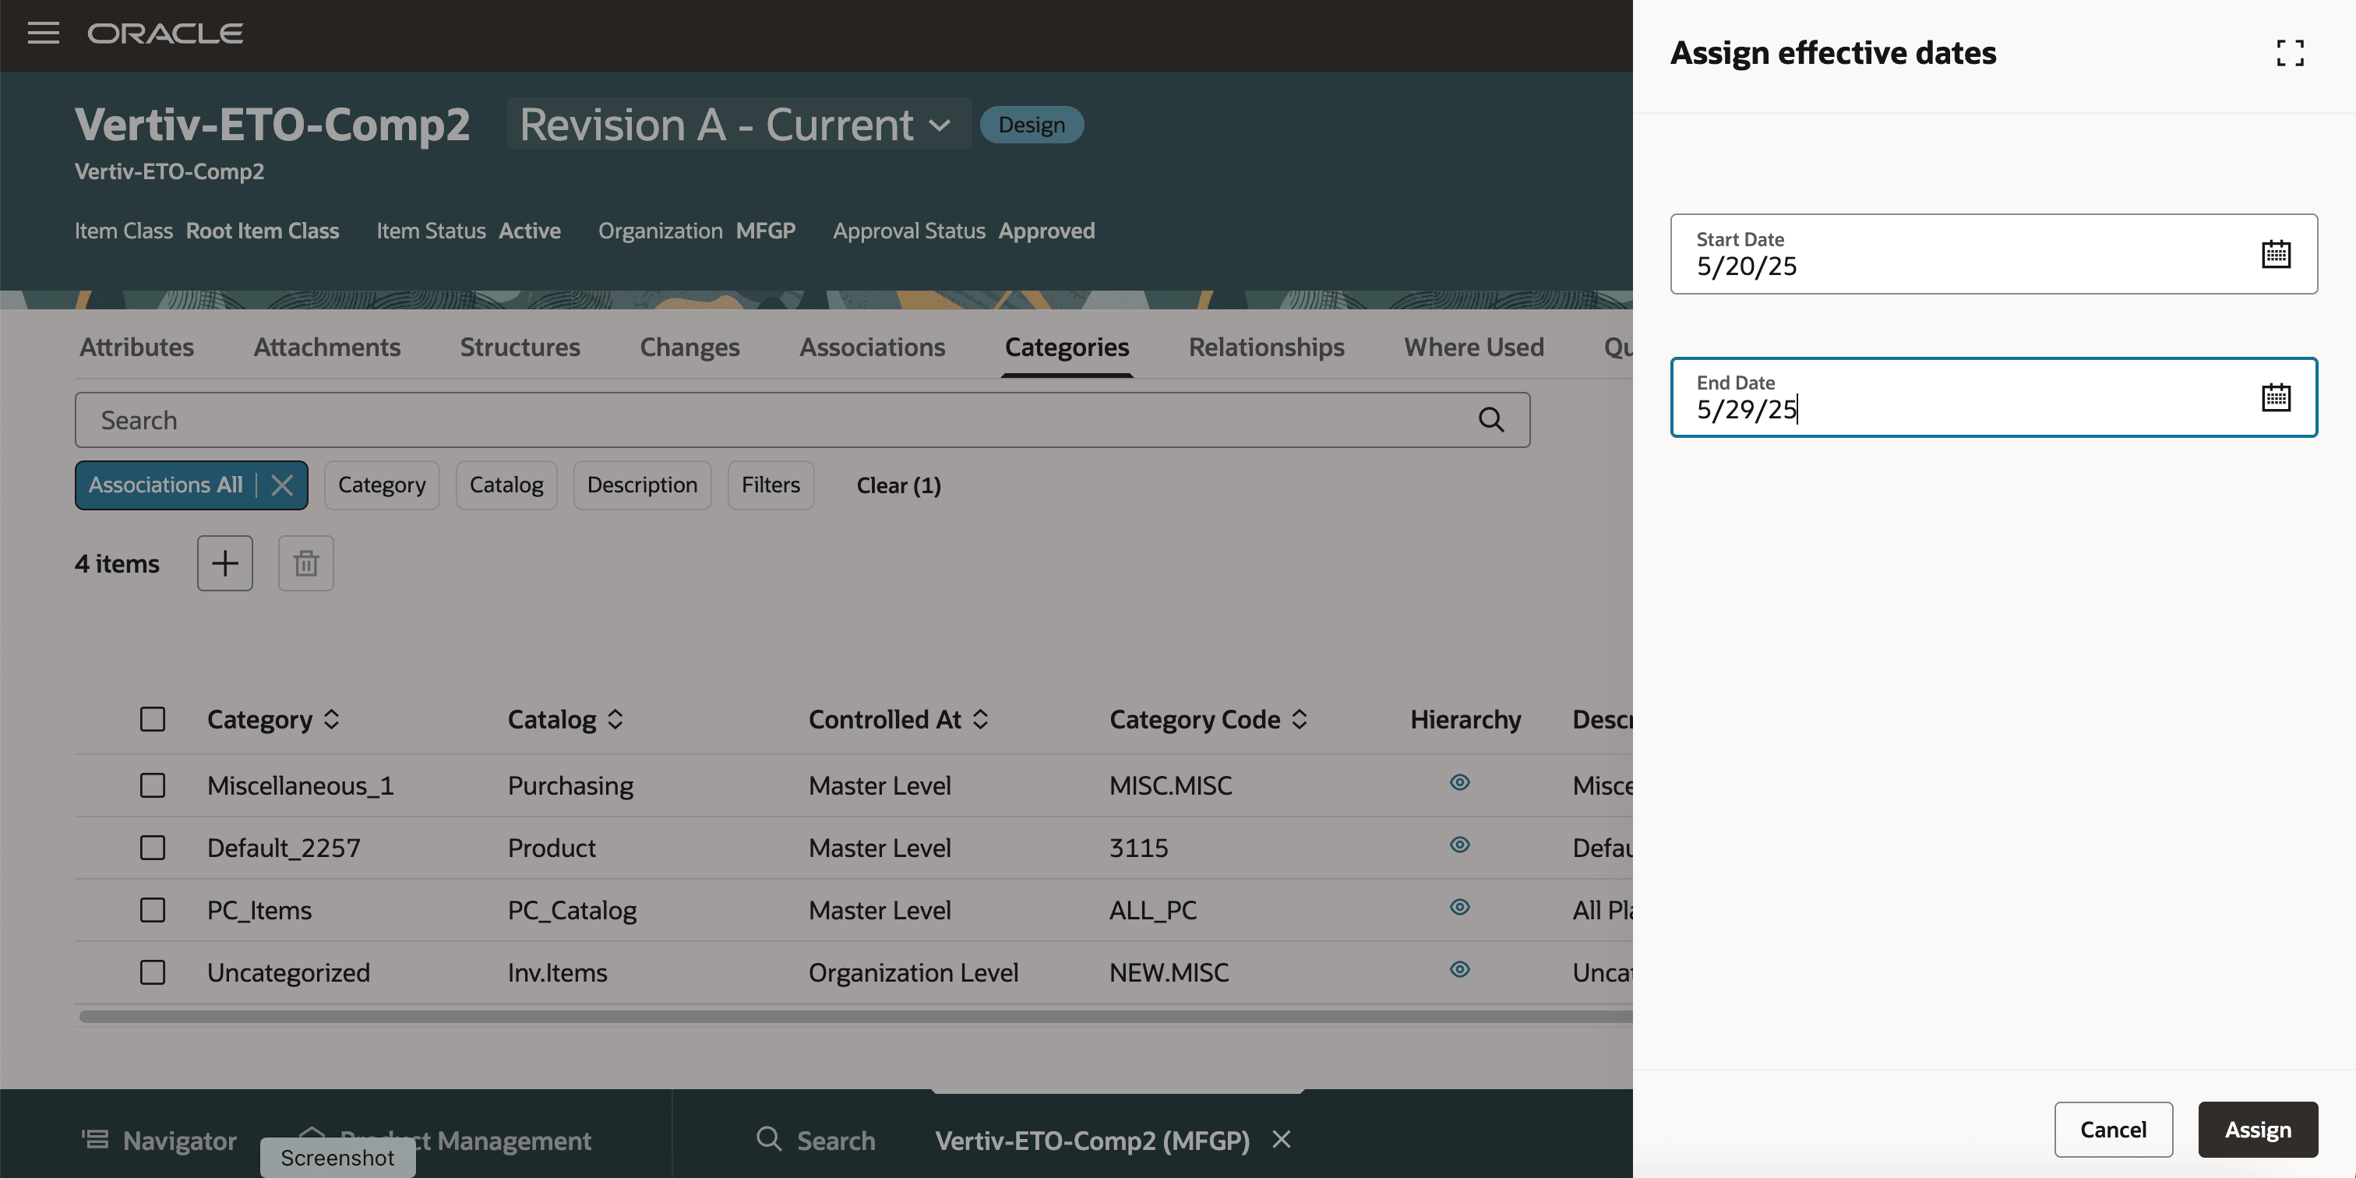Click the add category plus icon
Image resolution: width=2356 pixels, height=1178 pixels.
pos(225,563)
